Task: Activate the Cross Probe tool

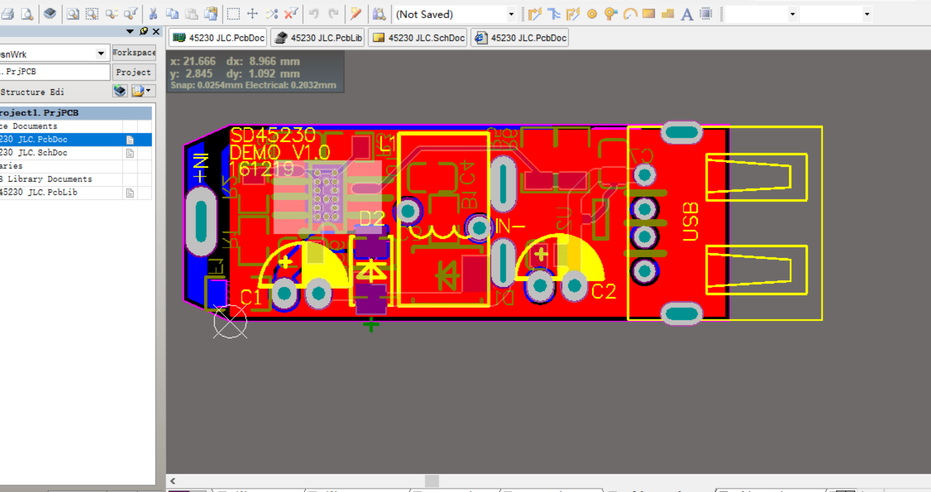Action: click(x=356, y=14)
